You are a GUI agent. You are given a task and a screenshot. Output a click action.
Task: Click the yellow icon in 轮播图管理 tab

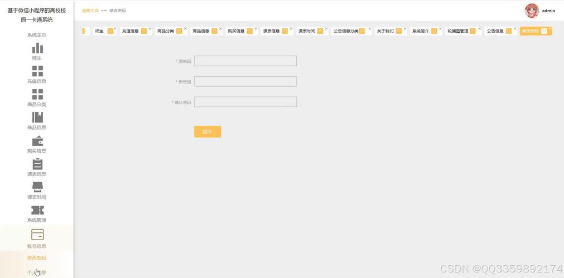pyautogui.click(x=473, y=31)
